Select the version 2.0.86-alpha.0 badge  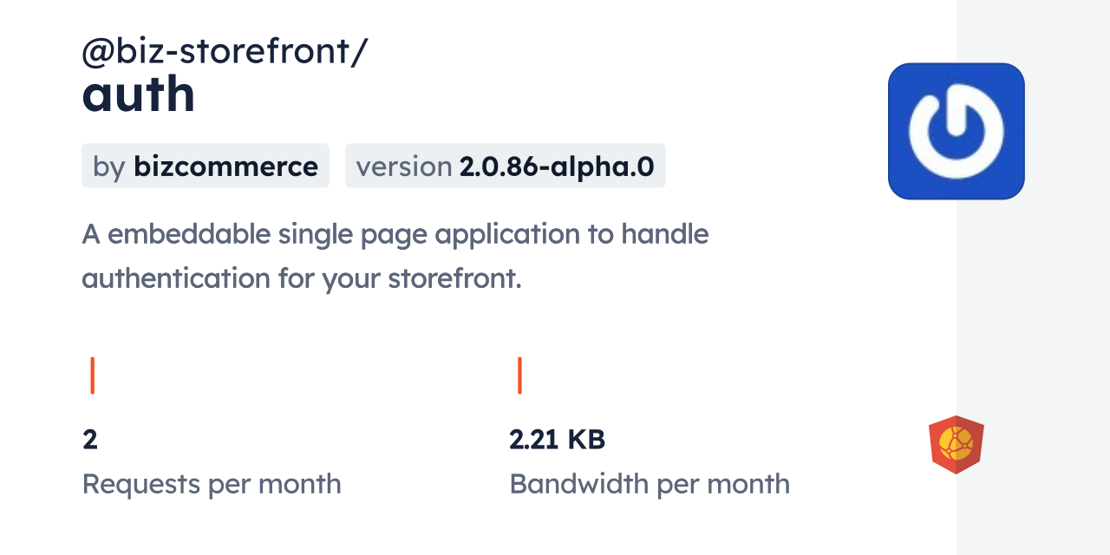coord(505,166)
